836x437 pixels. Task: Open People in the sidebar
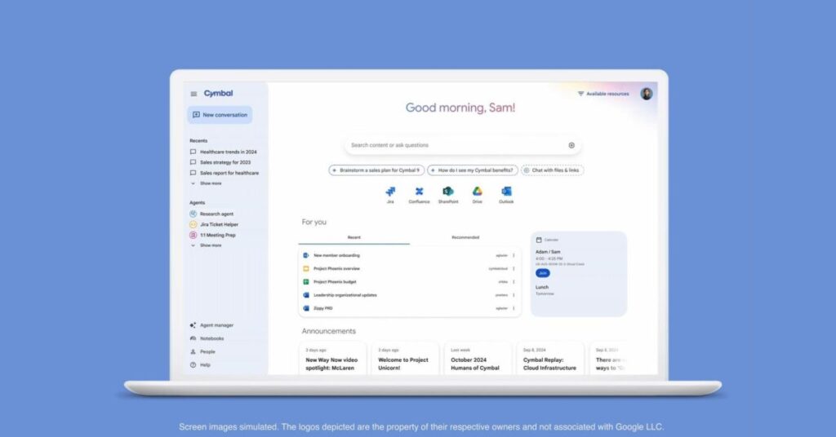pyautogui.click(x=202, y=352)
